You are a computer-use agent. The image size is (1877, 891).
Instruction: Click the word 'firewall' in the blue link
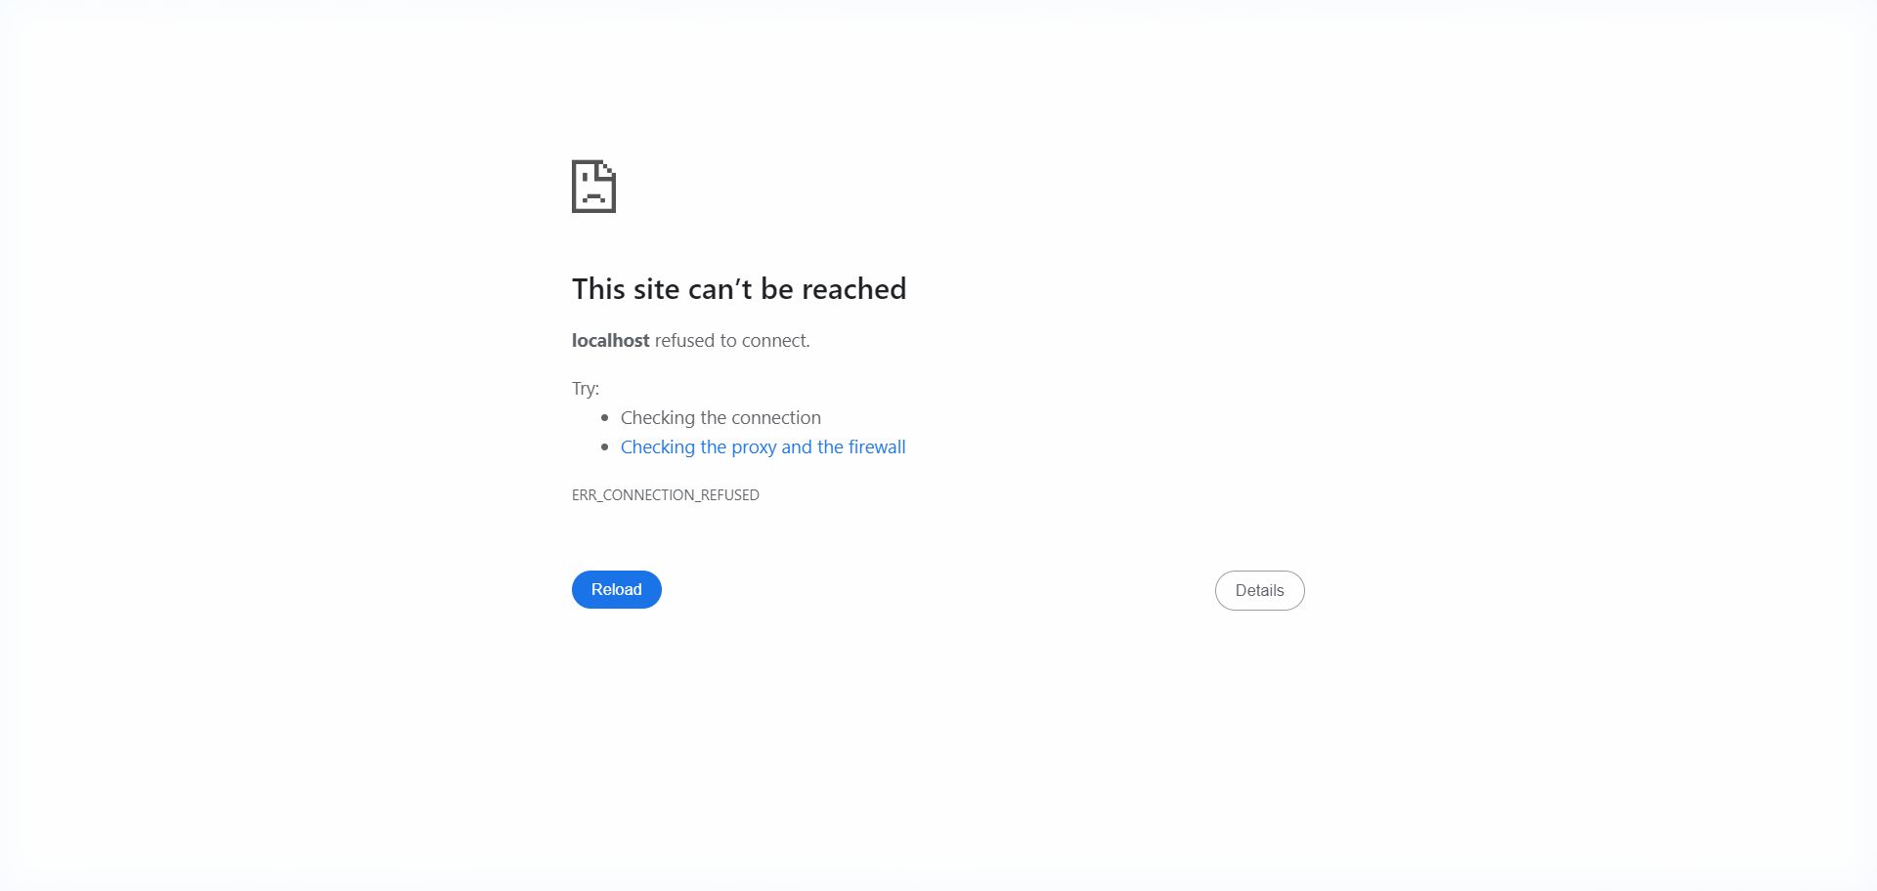pos(877,446)
